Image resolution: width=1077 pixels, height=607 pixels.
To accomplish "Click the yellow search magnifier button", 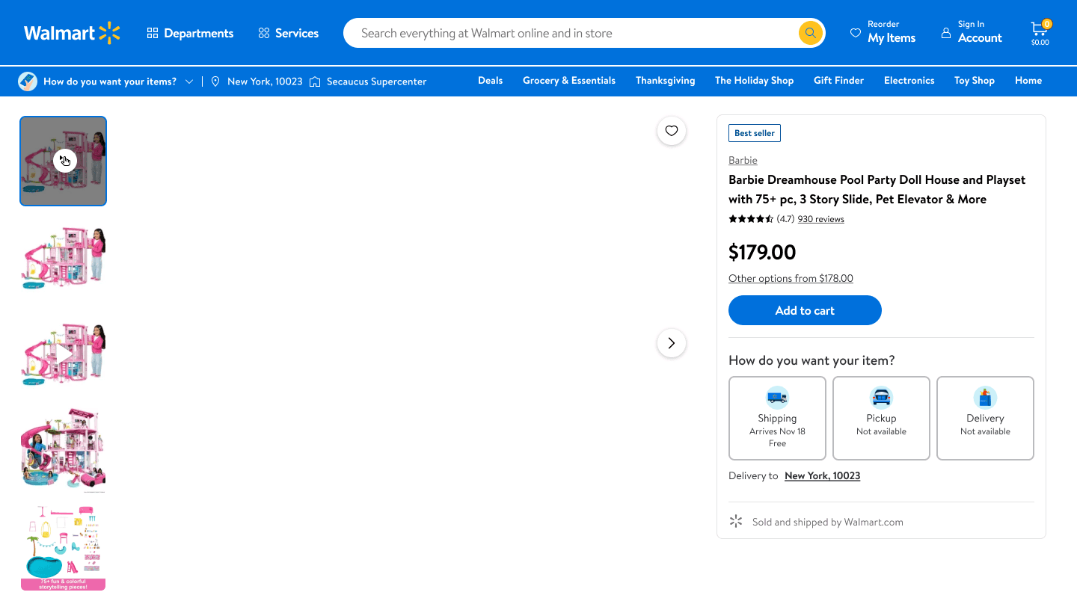I will tap(810, 33).
